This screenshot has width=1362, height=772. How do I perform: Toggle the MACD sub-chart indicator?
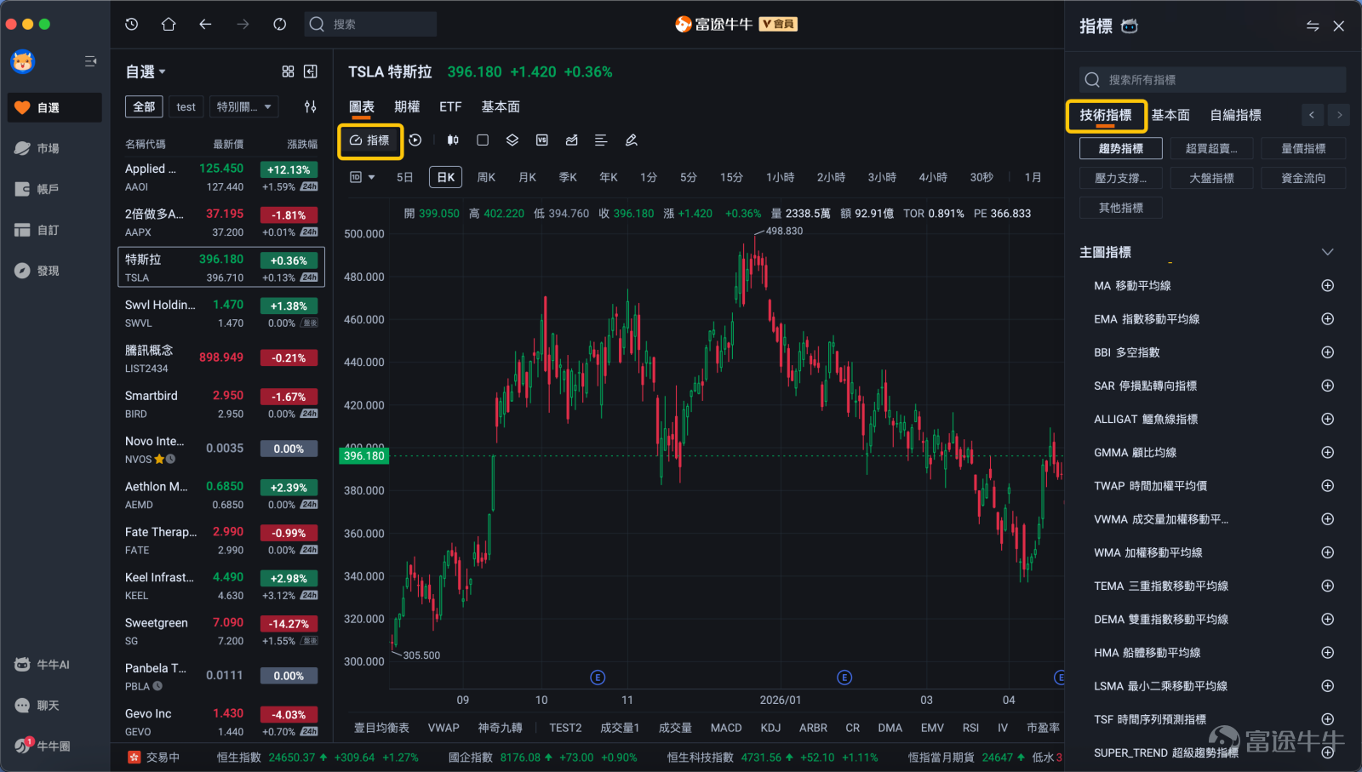pyautogui.click(x=726, y=728)
